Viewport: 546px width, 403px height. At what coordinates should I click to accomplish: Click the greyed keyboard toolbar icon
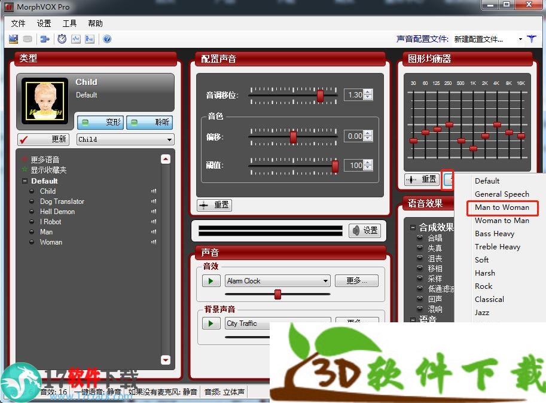coord(28,39)
